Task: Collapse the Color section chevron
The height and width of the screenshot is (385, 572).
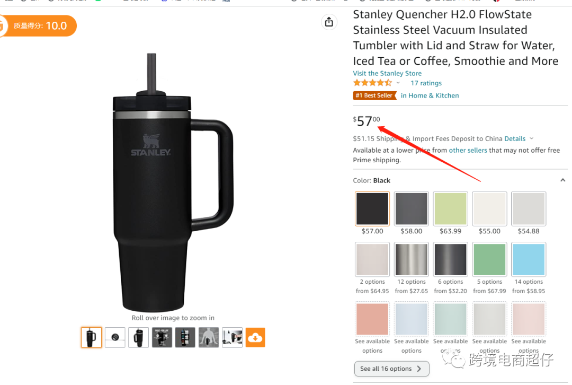Action: [562, 180]
